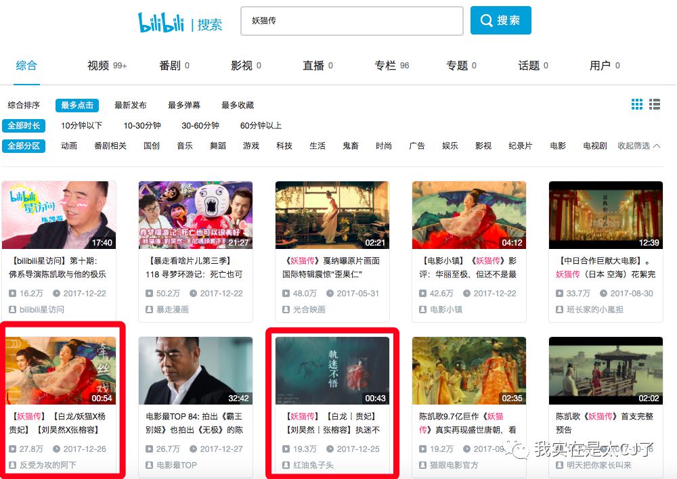Filter by 舞蹈 category
This screenshot has height=479, width=677.
(x=218, y=146)
